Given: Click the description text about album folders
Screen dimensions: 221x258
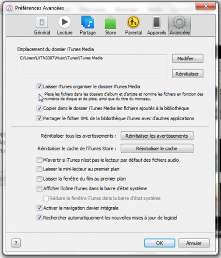Looking at the screenshot, I should coord(124,97).
